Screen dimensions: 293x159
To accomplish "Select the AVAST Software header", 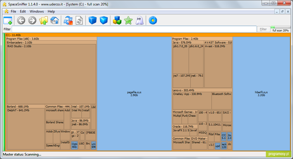I will pyautogui.click(x=218, y=42).
